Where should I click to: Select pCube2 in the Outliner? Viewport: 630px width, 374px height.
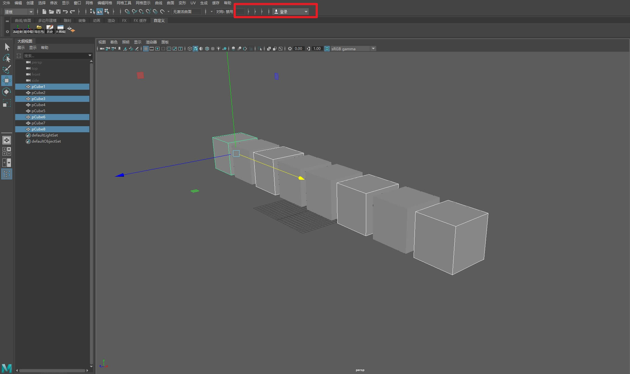pos(52,92)
